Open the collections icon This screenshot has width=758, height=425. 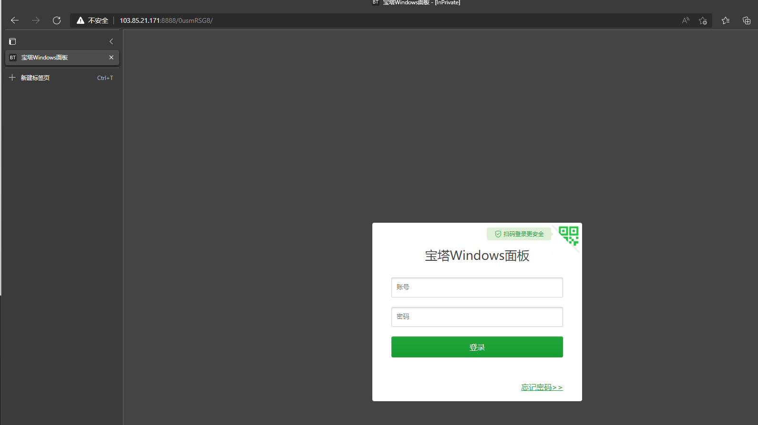pyautogui.click(x=747, y=20)
